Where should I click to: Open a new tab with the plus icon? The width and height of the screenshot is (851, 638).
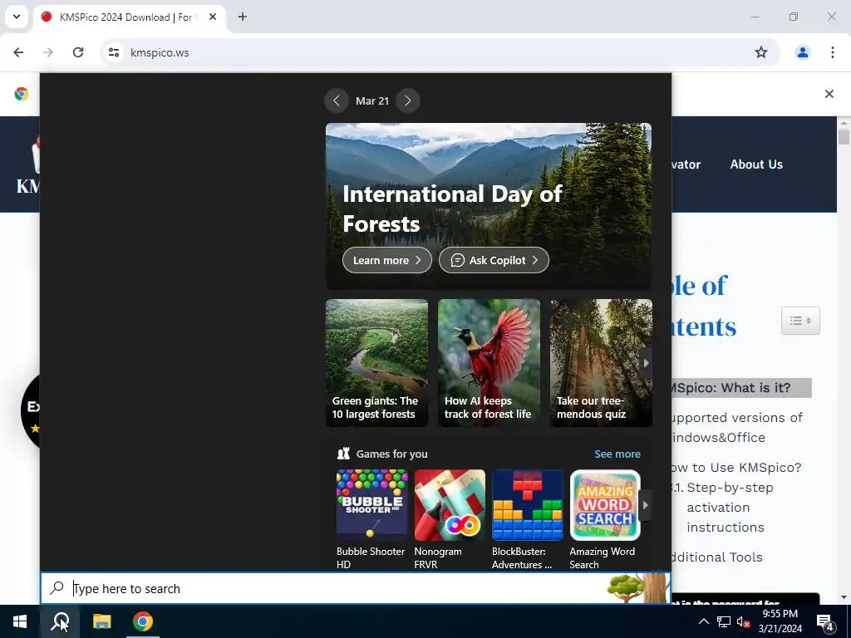tap(242, 17)
